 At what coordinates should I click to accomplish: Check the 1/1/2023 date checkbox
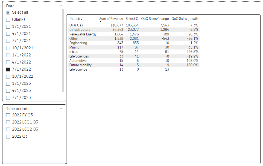tap(8, 84)
